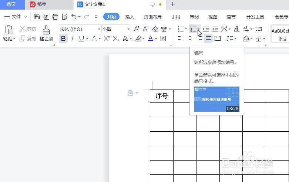The width and height of the screenshot is (289, 182).
Task: Decrease paragraph indent
Action: (x=206, y=29)
